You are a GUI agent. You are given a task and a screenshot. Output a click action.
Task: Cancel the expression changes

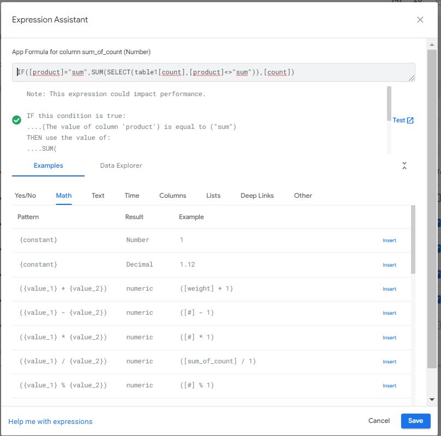click(x=379, y=421)
